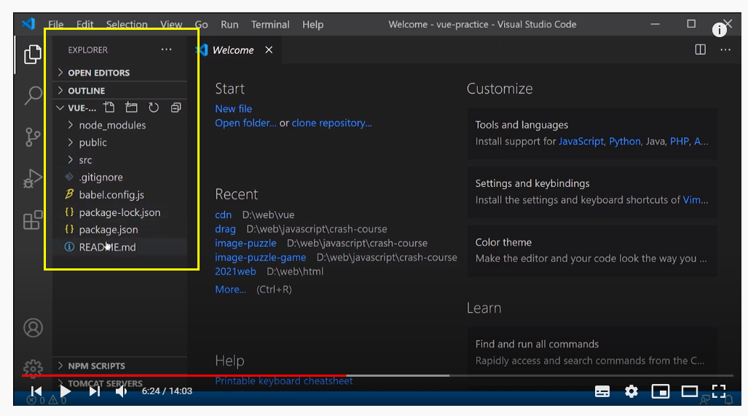Mute the video volume
The image size is (748, 416).
pos(121,391)
